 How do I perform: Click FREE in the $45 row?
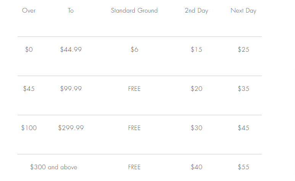pyautogui.click(x=134, y=89)
